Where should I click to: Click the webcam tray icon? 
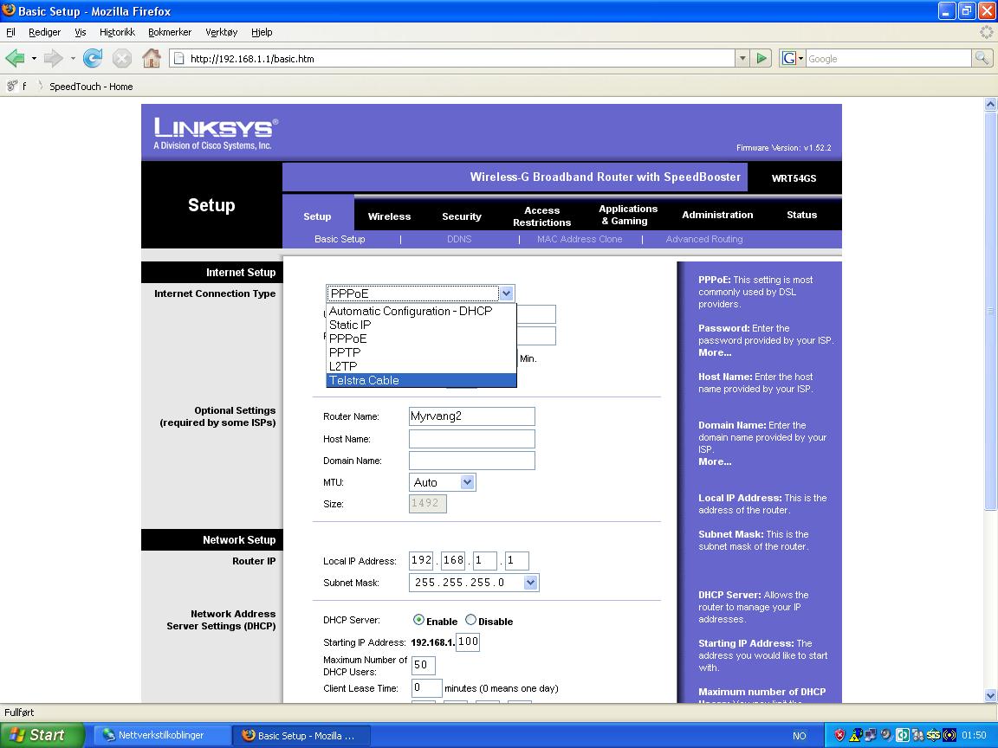point(886,735)
